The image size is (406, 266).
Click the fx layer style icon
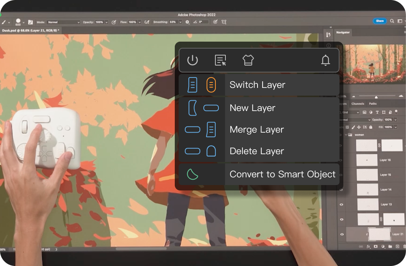tap(368, 246)
